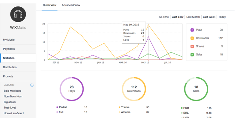Click the BRL sales legend swatch

click(x=182, y=113)
